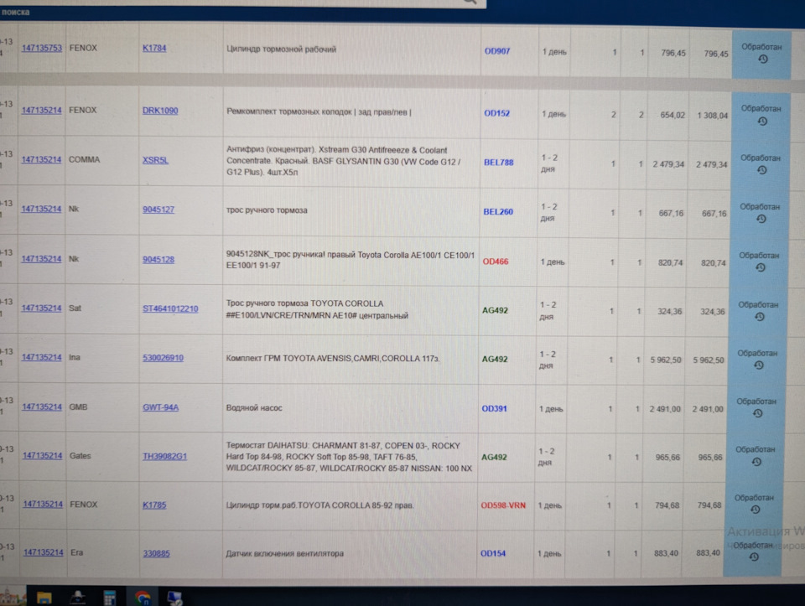This screenshot has width=805, height=606.
Task: Click the 'трос ручного тормоза' description
Action: click(267, 210)
